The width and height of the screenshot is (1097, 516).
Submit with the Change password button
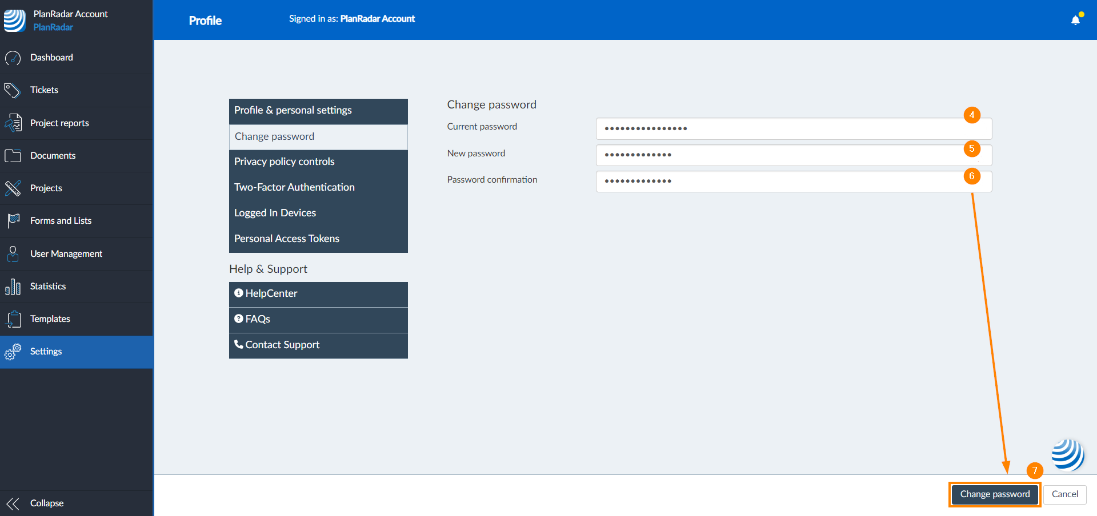pyautogui.click(x=995, y=494)
